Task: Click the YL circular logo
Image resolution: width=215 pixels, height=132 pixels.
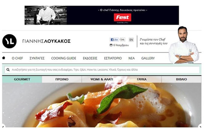Action: [x=10, y=41]
